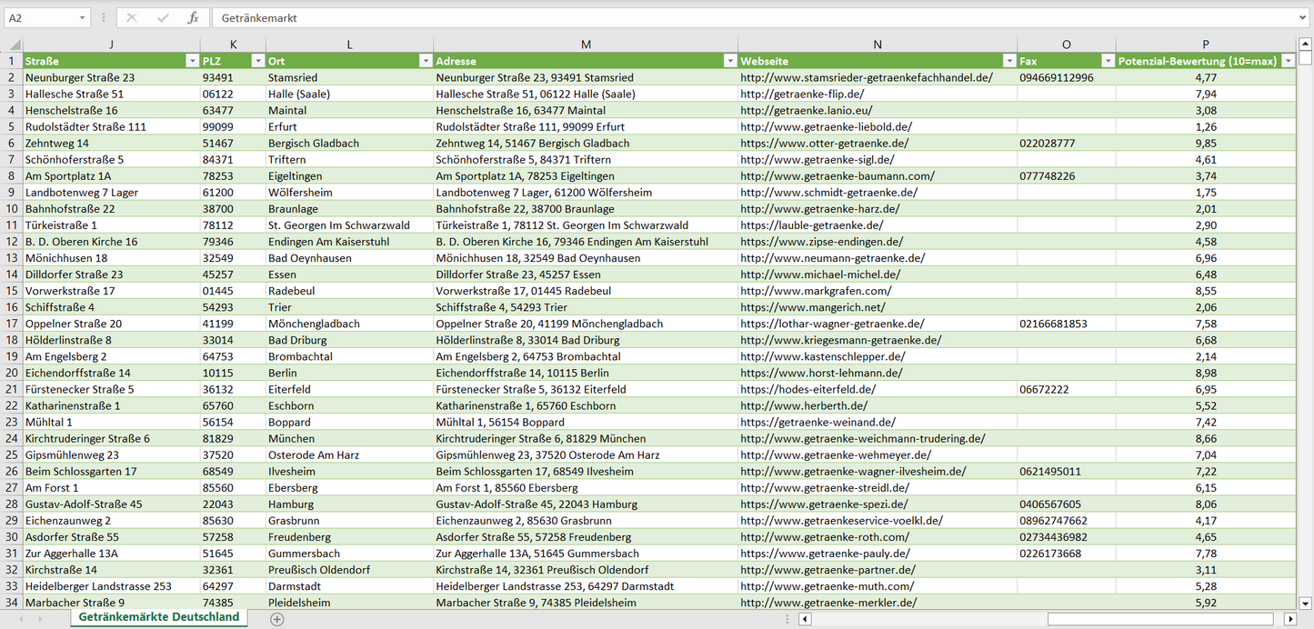Add a new sheet with plus icon
The image size is (1314, 629).
(x=277, y=619)
